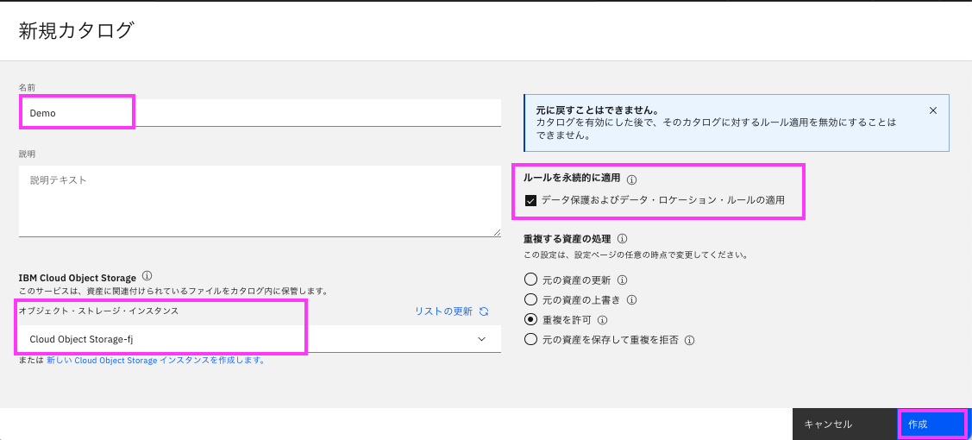Screen dimensions: 972x440
Task: Select 重複を許可 radio button
Action: pyautogui.click(x=530, y=320)
